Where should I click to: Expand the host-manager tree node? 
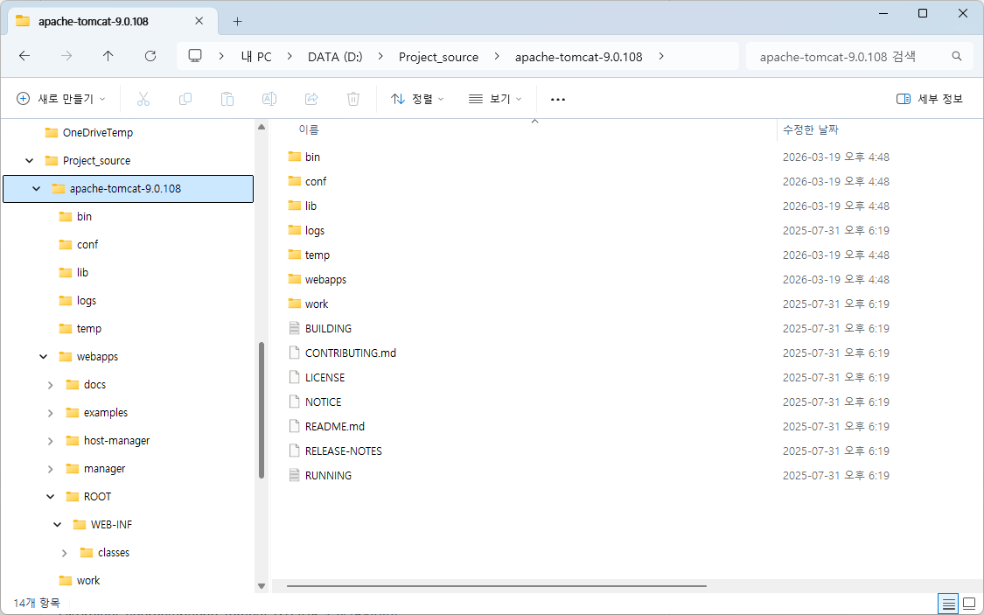click(50, 441)
